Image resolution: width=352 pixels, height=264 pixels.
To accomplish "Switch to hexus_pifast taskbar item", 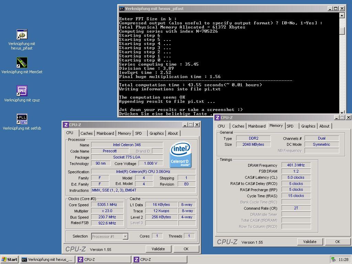I will pyautogui.click(x=47, y=260).
